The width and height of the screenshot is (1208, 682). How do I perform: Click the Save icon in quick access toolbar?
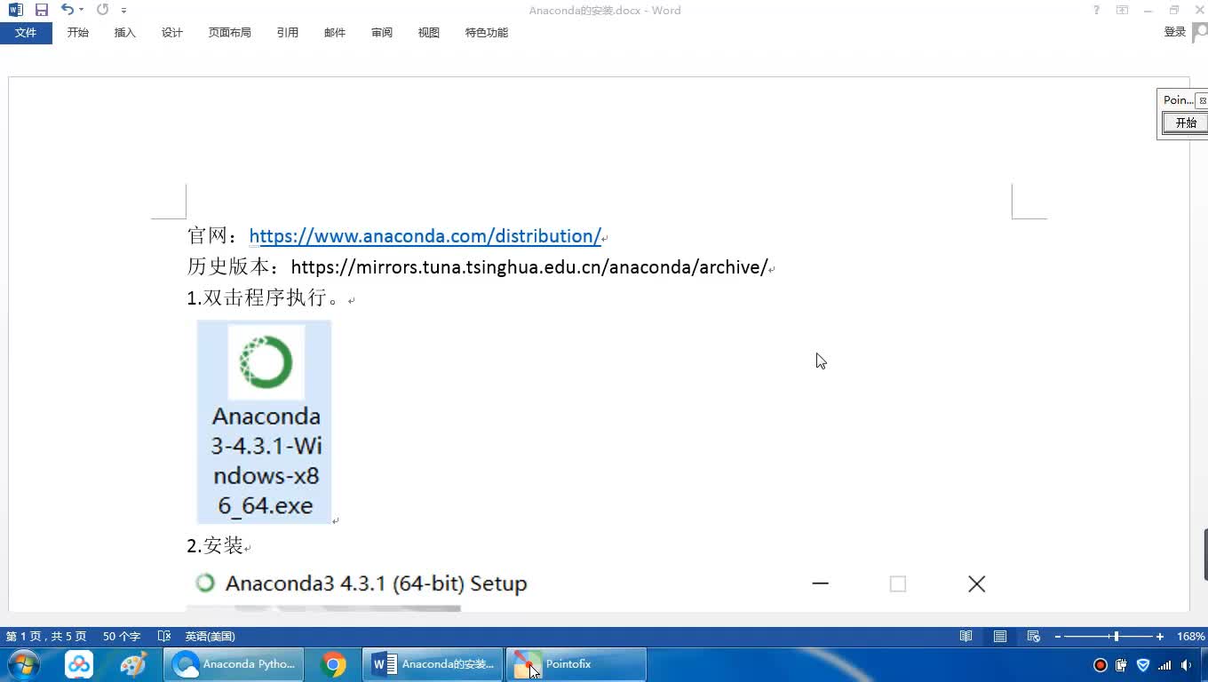pyautogui.click(x=42, y=10)
